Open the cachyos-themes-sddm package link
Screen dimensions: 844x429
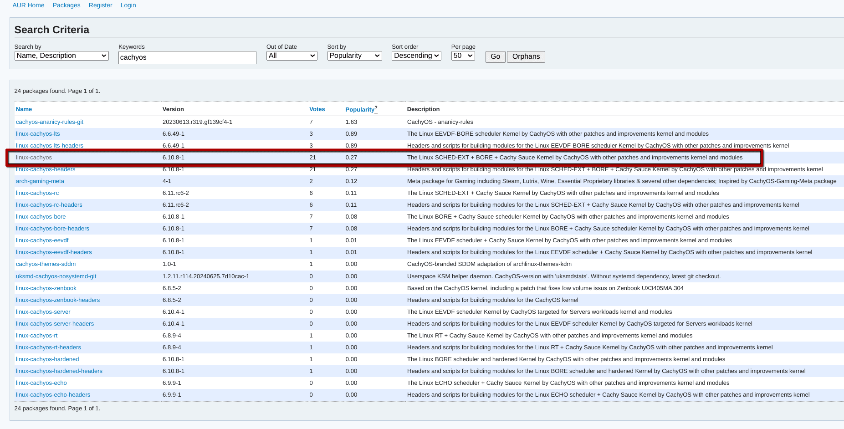click(x=46, y=264)
